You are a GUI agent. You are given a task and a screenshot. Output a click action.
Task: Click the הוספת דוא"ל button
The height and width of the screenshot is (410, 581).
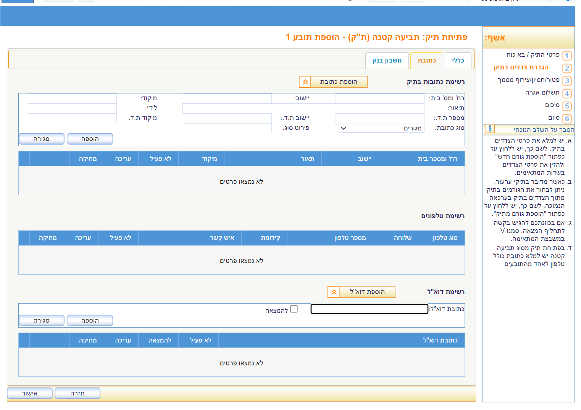pyautogui.click(x=367, y=292)
